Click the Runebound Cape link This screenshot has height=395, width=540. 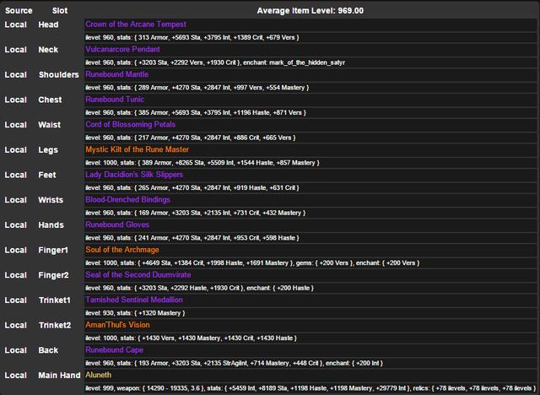point(114,349)
